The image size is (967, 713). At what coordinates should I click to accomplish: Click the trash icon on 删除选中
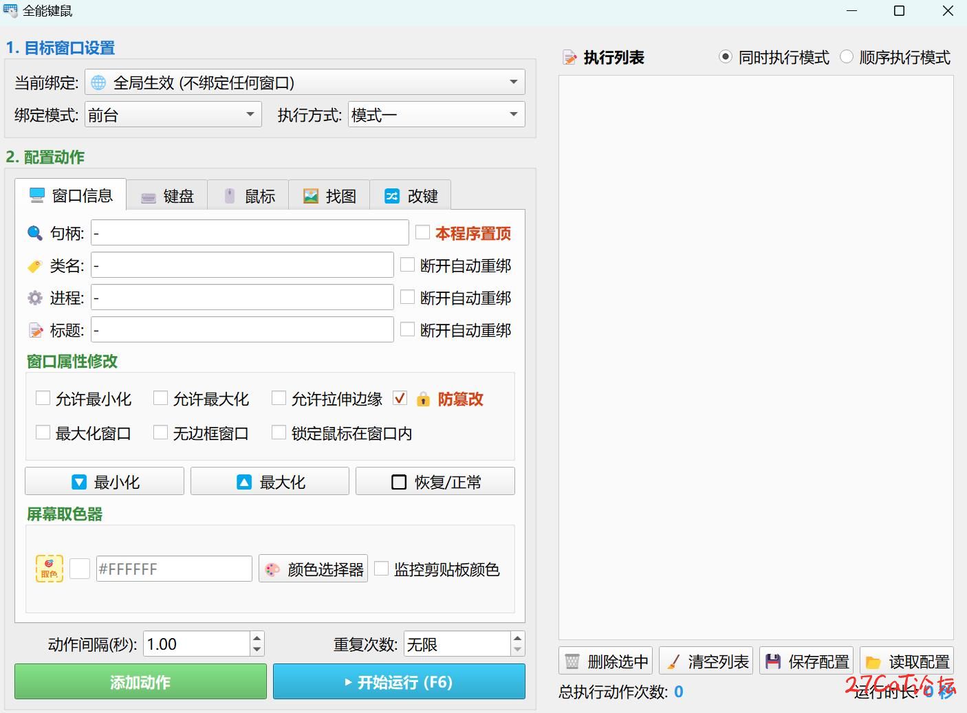[x=572, y=661]
